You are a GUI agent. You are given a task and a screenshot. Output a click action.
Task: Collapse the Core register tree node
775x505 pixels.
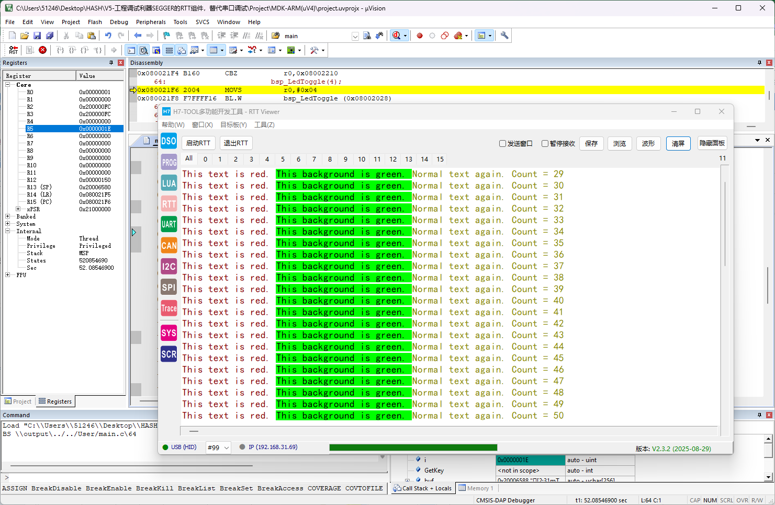[x=8, y=85]
